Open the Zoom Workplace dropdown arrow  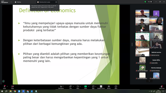coord(11,2)
